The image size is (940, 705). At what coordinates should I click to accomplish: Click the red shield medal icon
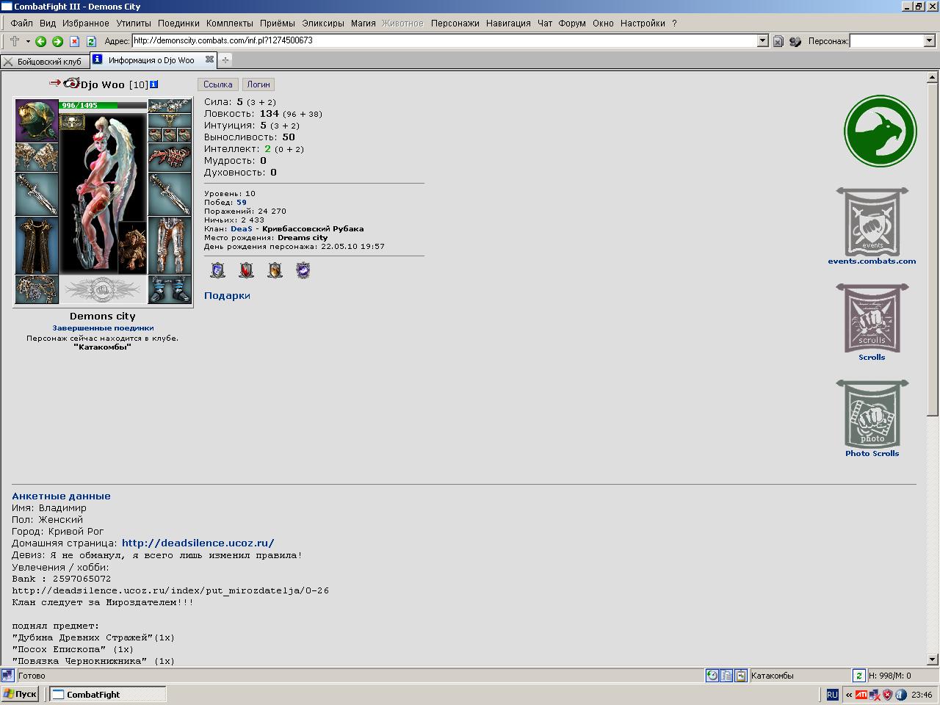tap(246, 270)
